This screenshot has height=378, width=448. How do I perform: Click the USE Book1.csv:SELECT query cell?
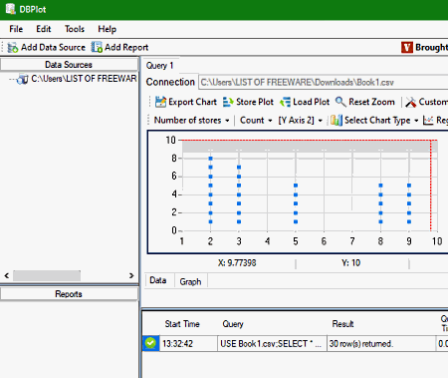[272, 343]
